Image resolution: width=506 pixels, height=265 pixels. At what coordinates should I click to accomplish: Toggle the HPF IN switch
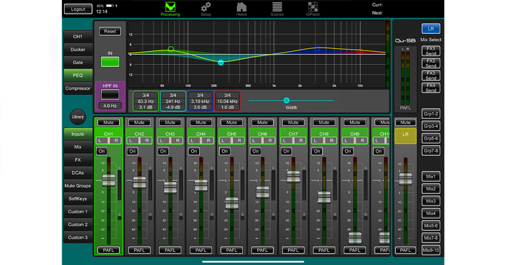tap(110, 94)
